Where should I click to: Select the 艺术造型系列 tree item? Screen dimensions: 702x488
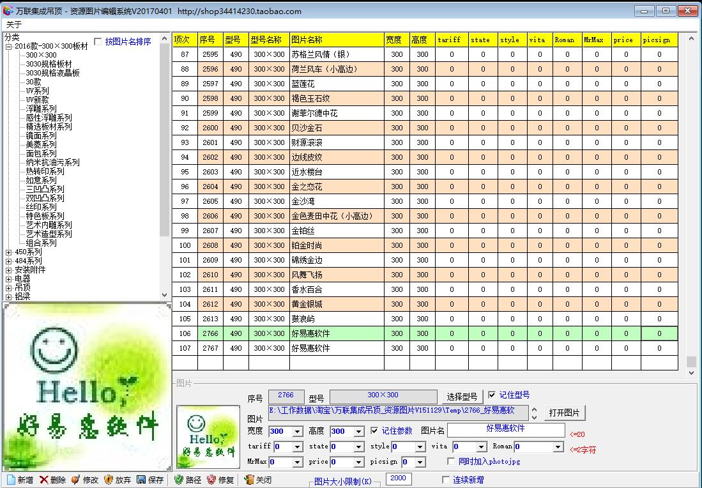[49, 234]
